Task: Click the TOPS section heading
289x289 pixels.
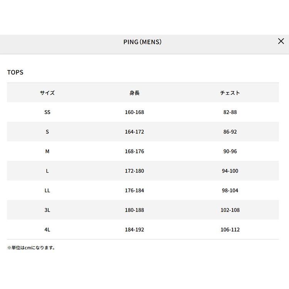Action: 15,72
